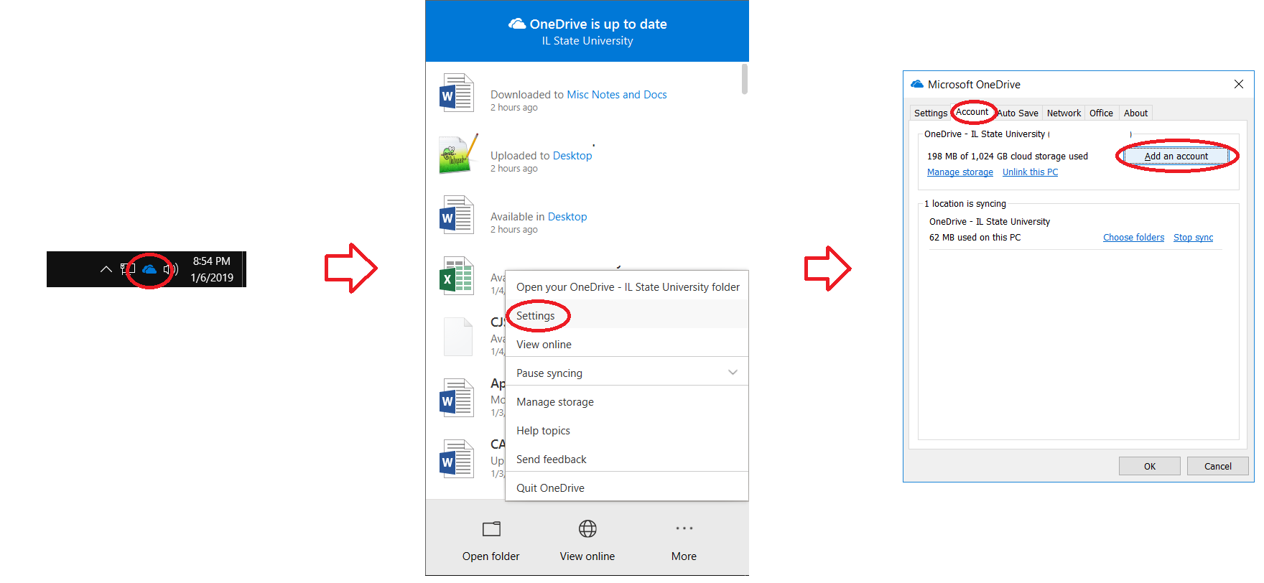Click the text '1 location is syncing'
Screen dimensions: 1264x583
[965, 204]
